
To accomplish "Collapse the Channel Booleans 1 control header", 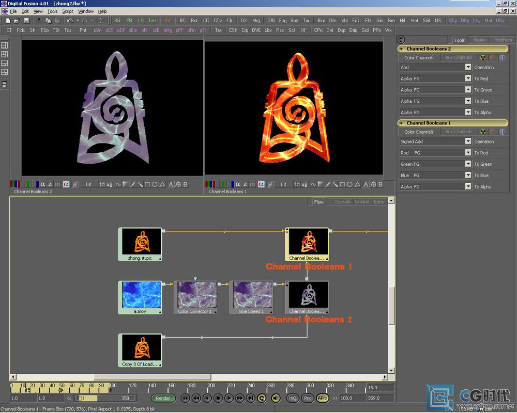I will pyautogui.click(x=401, y=123).
